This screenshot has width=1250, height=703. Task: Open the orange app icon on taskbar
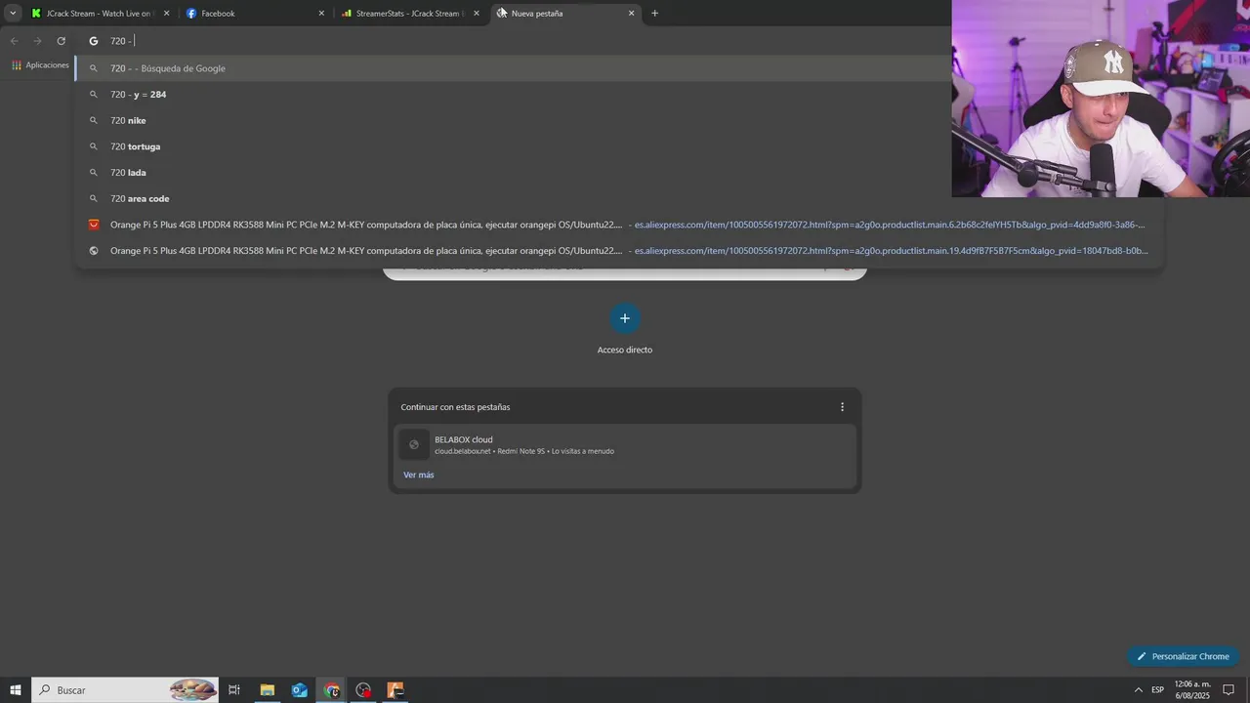click(396, 690)
